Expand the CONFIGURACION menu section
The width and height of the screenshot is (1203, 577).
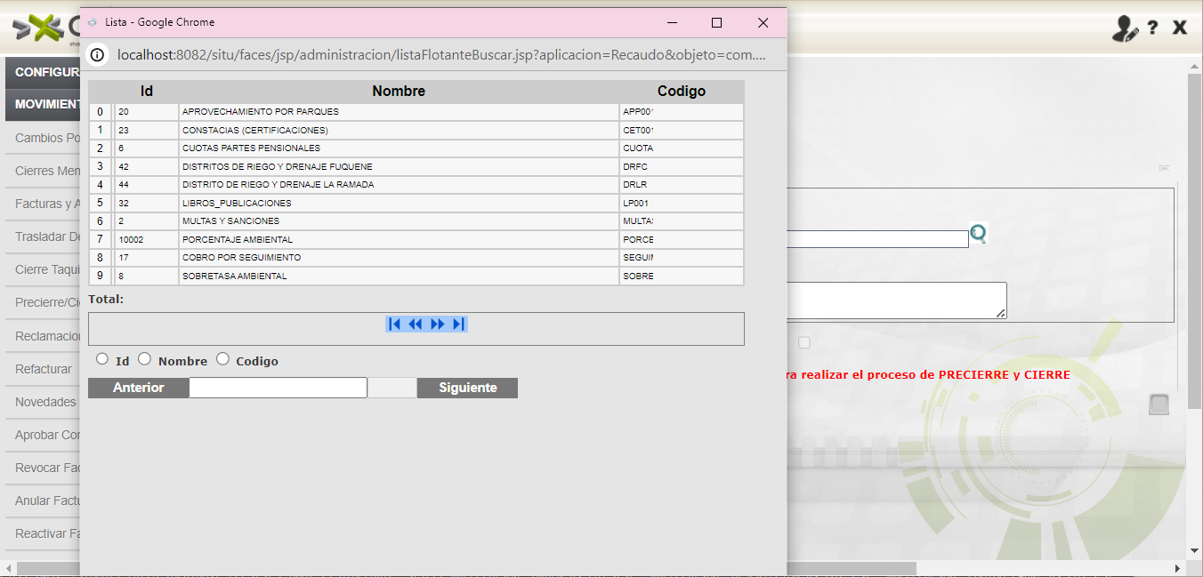[x=44, y=72]
